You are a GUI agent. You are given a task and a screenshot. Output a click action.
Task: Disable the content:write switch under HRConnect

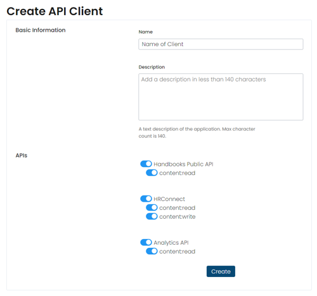point(152,216)
